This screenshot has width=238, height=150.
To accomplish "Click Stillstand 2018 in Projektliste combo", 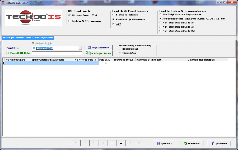I will (x=45, y=48).
